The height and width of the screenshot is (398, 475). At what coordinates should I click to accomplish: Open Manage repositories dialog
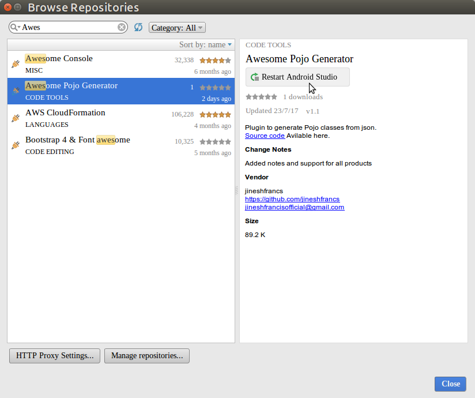147,355
